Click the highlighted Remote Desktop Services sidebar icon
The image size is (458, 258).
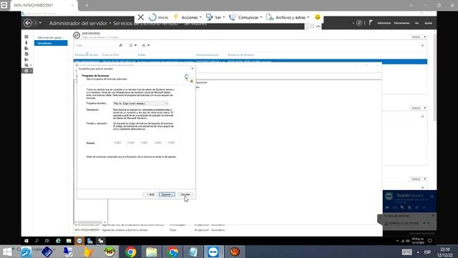26,71
